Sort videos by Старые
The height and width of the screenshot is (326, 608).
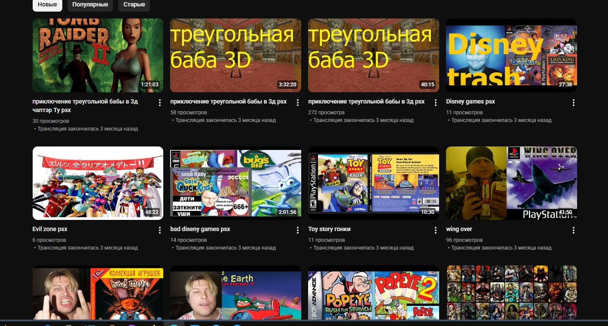[x=134, y=5]
